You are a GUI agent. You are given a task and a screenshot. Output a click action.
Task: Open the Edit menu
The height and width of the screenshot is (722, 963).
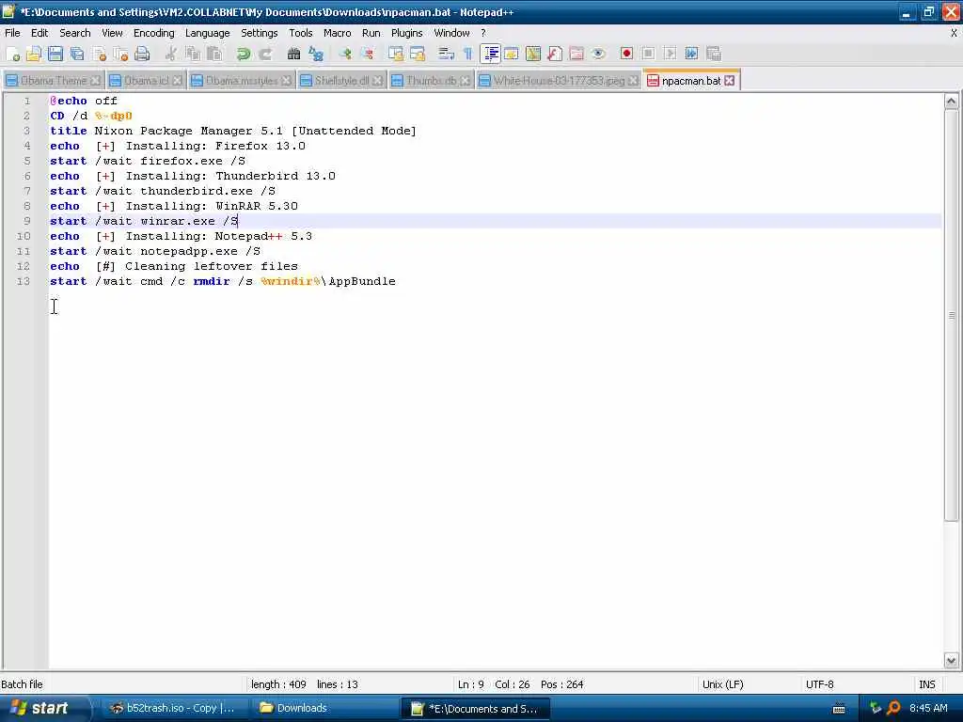pos(39,33)
